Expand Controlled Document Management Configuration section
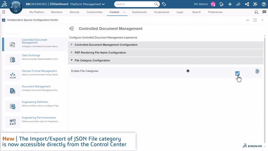The height and width of the screenshot is (151, 268). click(166, 45)
